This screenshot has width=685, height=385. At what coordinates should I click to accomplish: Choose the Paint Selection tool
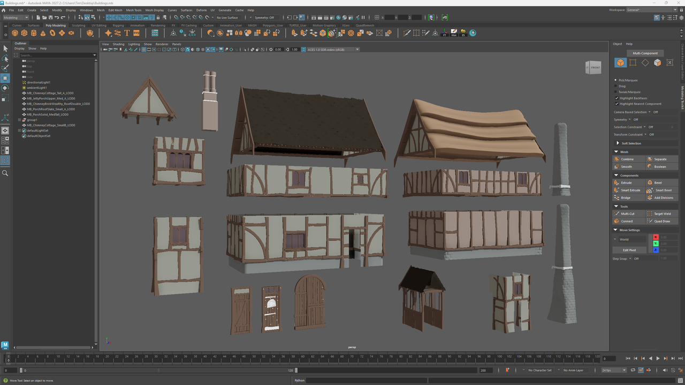coord(5,68)
